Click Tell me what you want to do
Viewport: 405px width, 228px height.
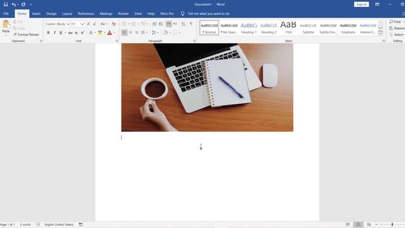coord(208,13)
